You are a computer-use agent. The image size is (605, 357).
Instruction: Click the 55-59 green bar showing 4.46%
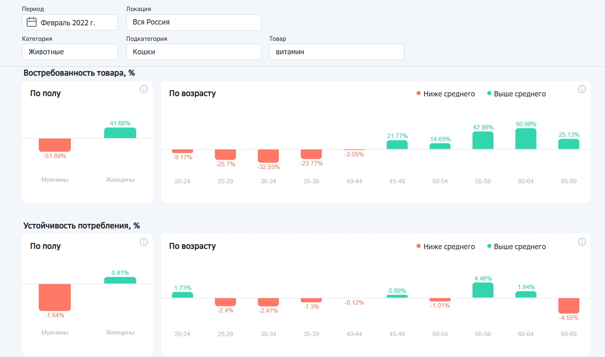483,290
